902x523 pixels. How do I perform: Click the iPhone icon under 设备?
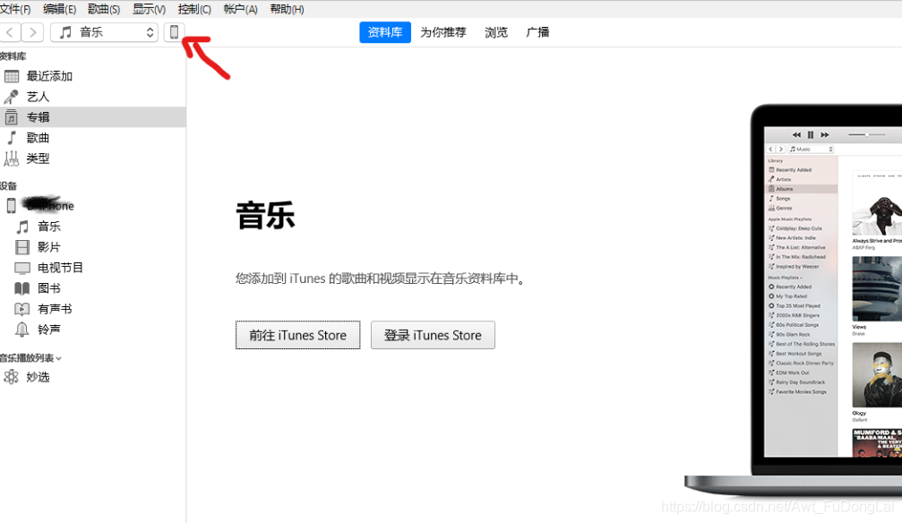[x=11, y=205]
